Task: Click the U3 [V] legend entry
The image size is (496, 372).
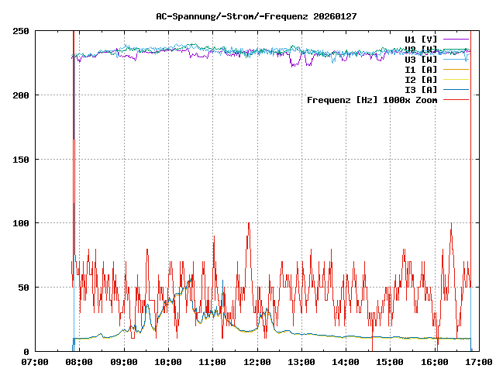Action: 421,59
